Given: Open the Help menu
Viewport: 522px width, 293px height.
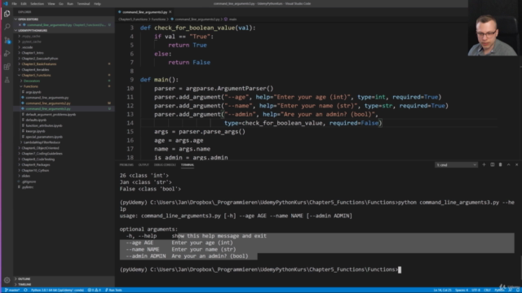Looking at the screenshot, I should pyautogui.click(x=97, y=3).
